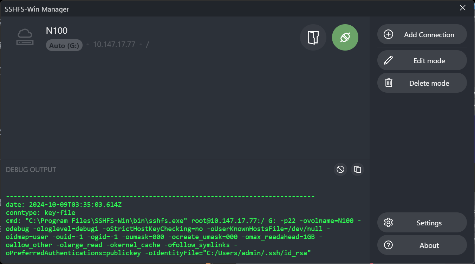Click the oIdentityFile line in debug output
Image resolution: width=475 pixels, height=264 pixels.
[x=158, y=253]
